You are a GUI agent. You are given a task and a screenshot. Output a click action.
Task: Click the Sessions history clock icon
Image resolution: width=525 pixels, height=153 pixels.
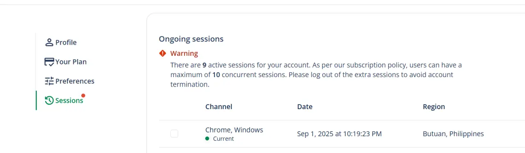pos(49,100)
